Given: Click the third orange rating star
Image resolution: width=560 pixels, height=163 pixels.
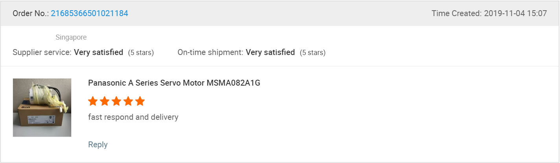Looking at the screenshot, I should (116, 101).
